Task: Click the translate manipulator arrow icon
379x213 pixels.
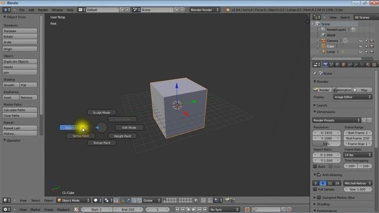Action: [x=128, y=200]
